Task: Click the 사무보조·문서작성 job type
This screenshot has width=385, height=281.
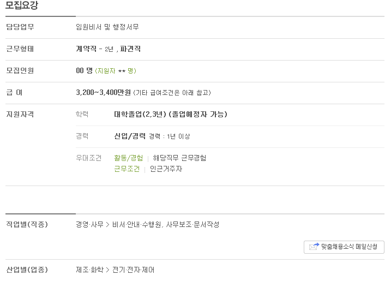Action: tap(192, 224)
